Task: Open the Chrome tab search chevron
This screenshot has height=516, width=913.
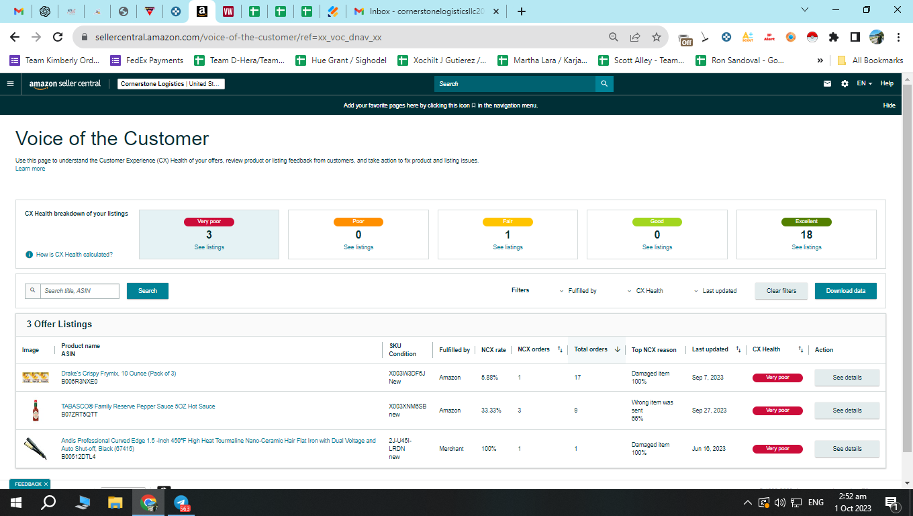Action: pyautogui.click(x=806, y=10)
